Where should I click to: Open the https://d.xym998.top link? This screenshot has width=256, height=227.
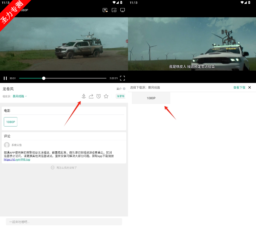pyautogui.click(x=17, y=160)
